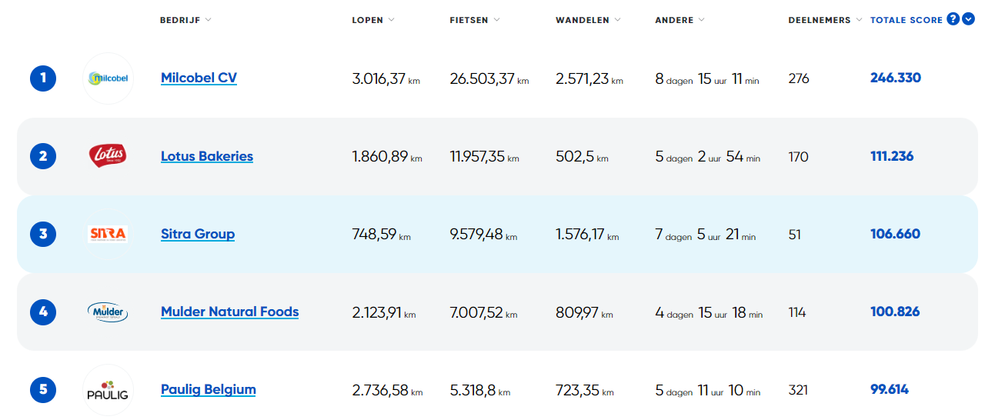
Task: Sort by the Andere column chevron
Action: [x=701, y=20]
